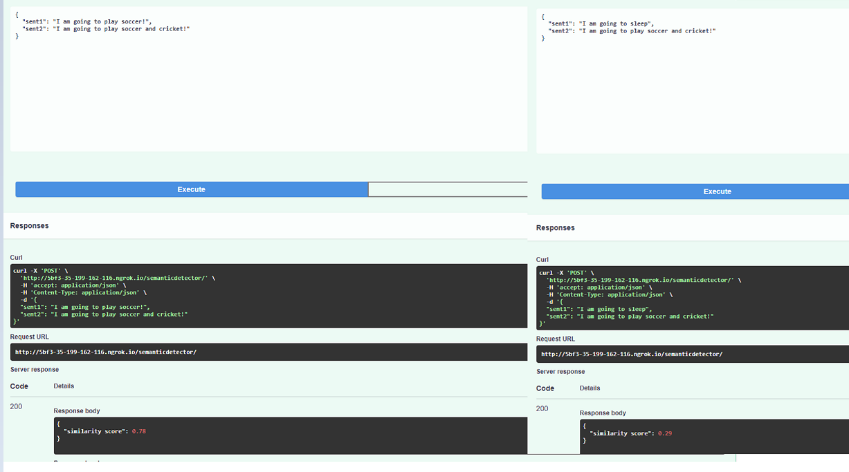Click sent2 line in right request body
849x472 pixels.
pyautogui.click(x=632, y=31)
